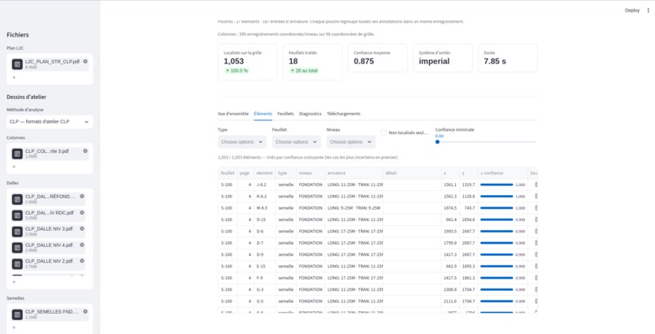Click the type column header
The width and height of the screenshot is (655, 334).
pyautogui.click(x=286, y=173)
